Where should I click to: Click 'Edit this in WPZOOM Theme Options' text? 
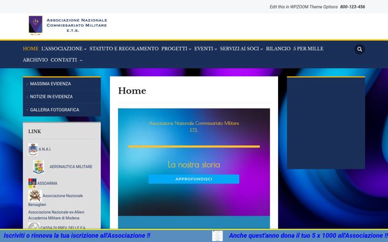tap(303, 7)
